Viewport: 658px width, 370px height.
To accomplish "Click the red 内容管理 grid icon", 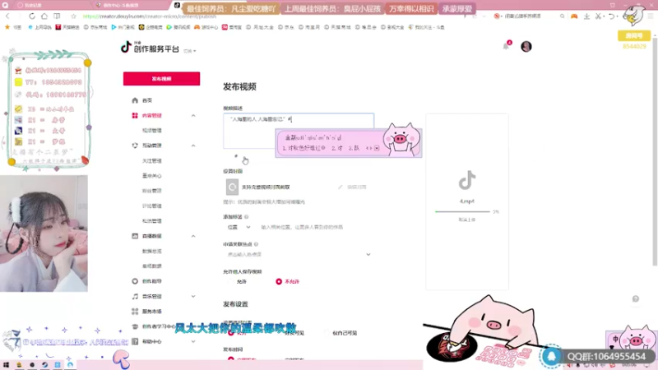I will [x=135, y=115].
